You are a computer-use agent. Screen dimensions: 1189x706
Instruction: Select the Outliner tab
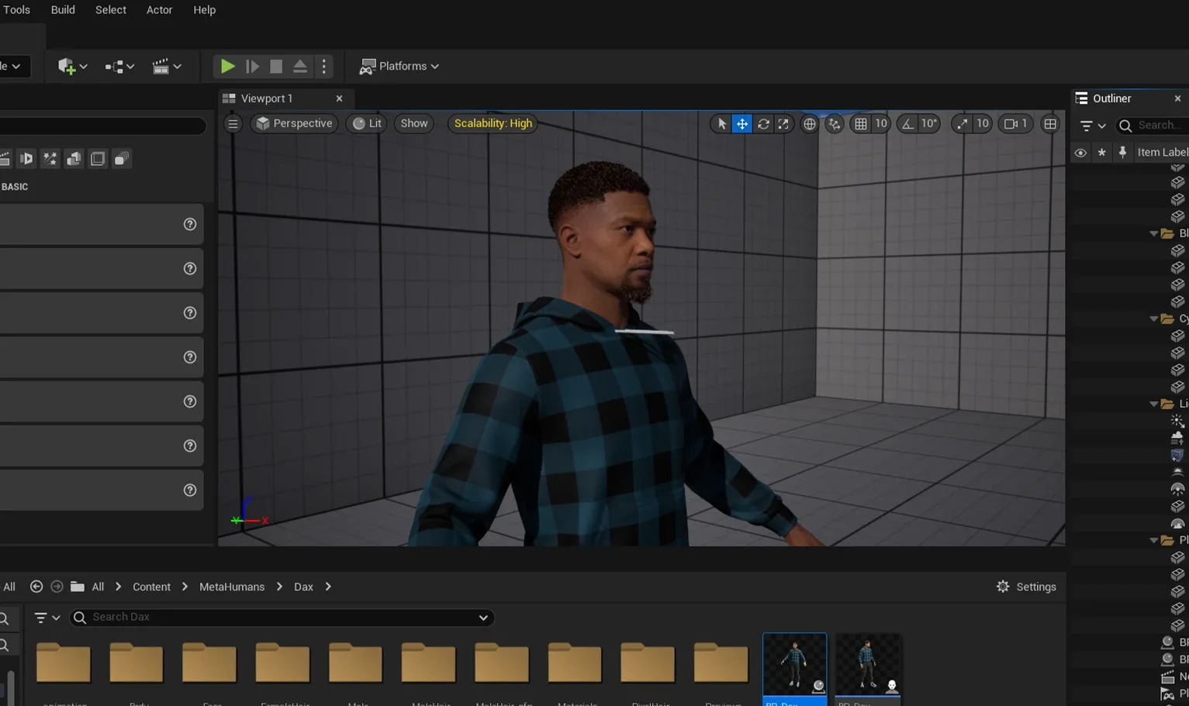pos(1112,98)
